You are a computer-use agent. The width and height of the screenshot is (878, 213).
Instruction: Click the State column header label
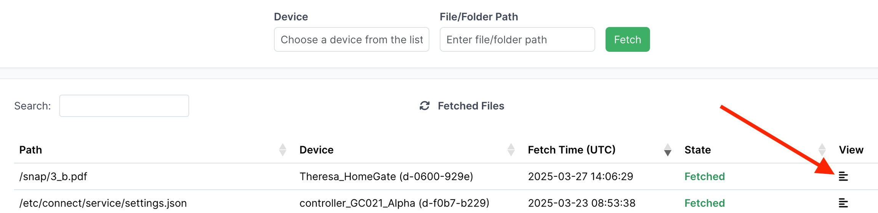coord(697,150)
